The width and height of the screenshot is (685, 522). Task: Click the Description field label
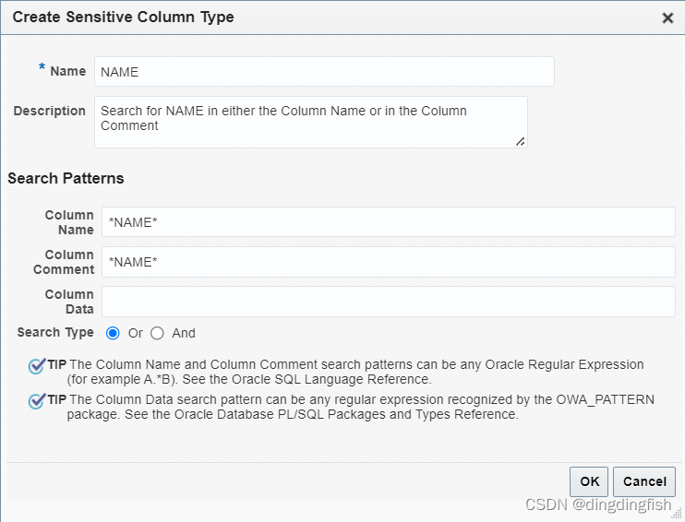pos(49,111)
